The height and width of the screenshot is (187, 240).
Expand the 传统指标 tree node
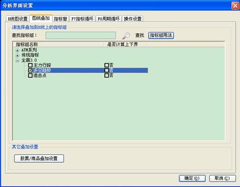pyautogui.click(x=17, y=55)
